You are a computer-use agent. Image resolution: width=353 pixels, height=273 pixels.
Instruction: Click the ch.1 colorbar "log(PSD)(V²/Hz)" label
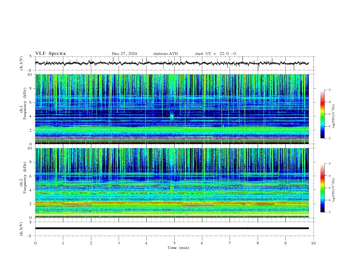pos(334,116)
